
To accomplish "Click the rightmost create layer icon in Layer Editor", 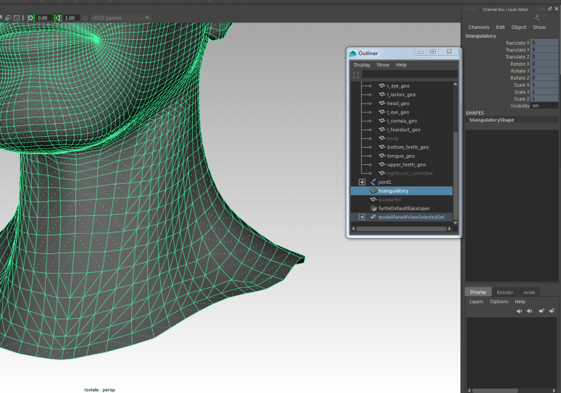I will (x=552, y=310).
